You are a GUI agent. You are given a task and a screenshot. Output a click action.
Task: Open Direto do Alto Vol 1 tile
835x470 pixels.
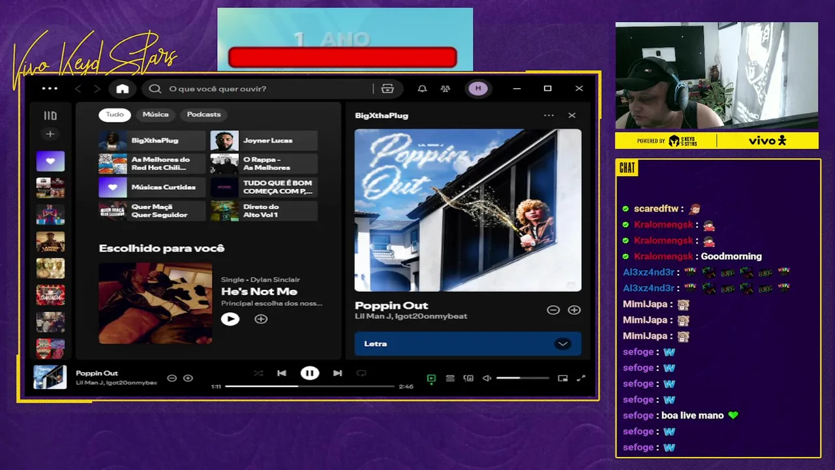264,211
